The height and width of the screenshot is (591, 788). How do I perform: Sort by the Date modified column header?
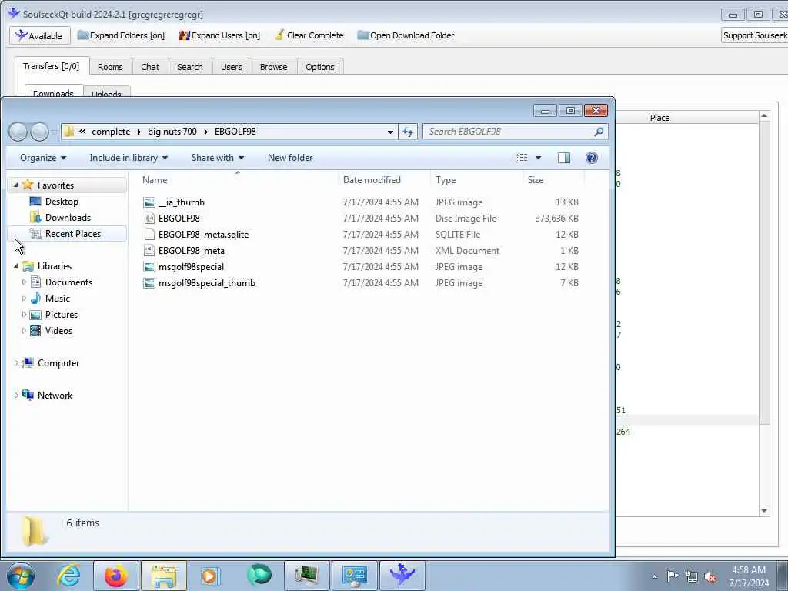click(x=385, y=180)
